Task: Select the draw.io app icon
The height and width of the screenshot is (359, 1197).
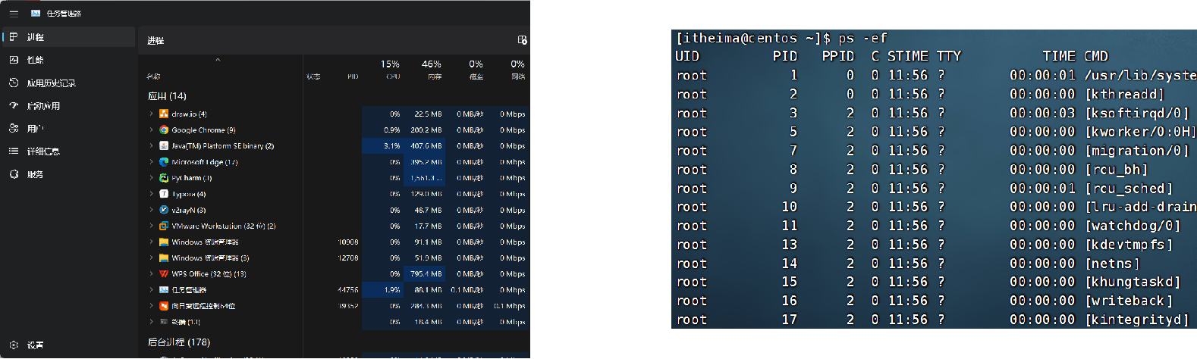Action: 164,114
